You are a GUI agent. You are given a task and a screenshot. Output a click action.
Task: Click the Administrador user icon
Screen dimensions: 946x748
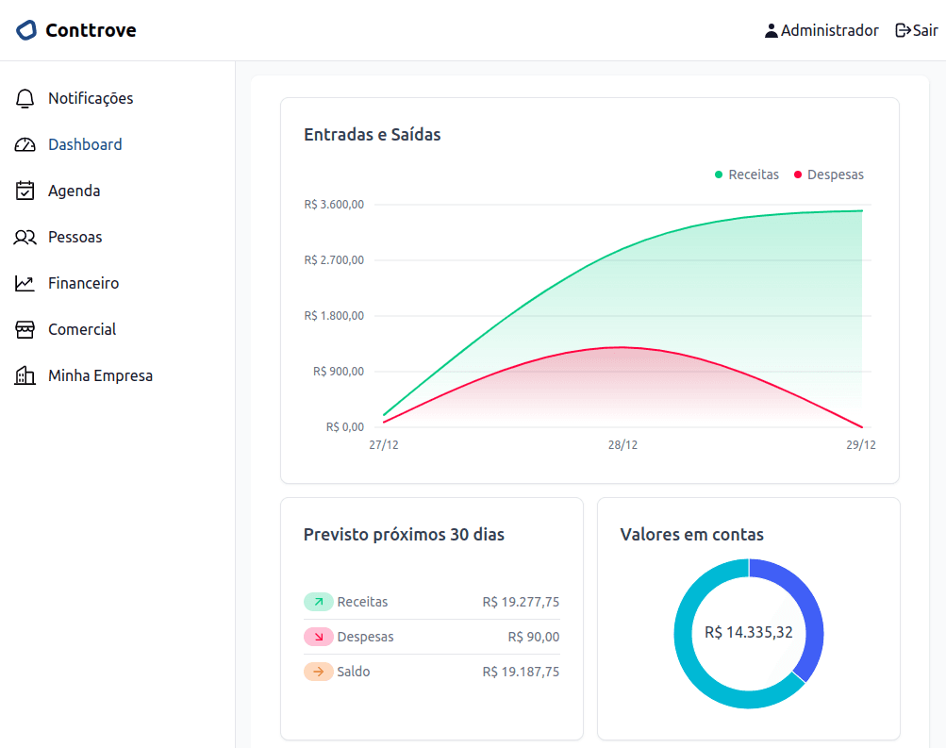pyautogui.click(x=772, y=30)
